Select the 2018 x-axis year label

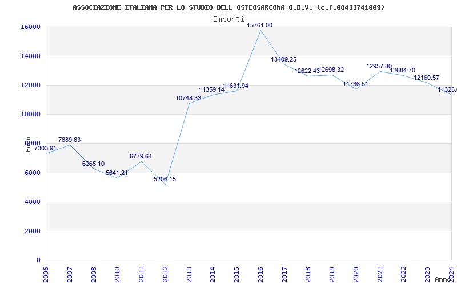(x=308, y=274)
